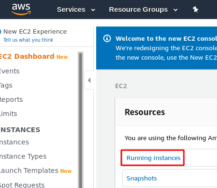Open Limits in the sidebar navigation
This screenshot has height=188, width=217.
coord(9,114)
